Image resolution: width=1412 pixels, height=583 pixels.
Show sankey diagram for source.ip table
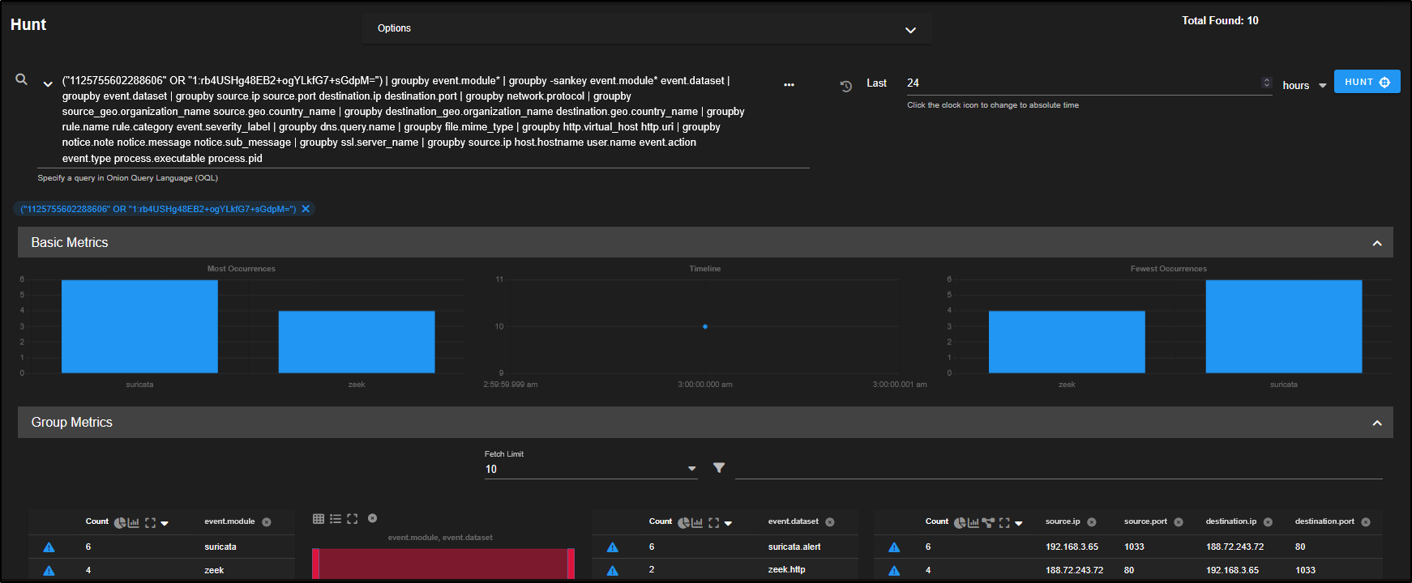tap(987, 523)
